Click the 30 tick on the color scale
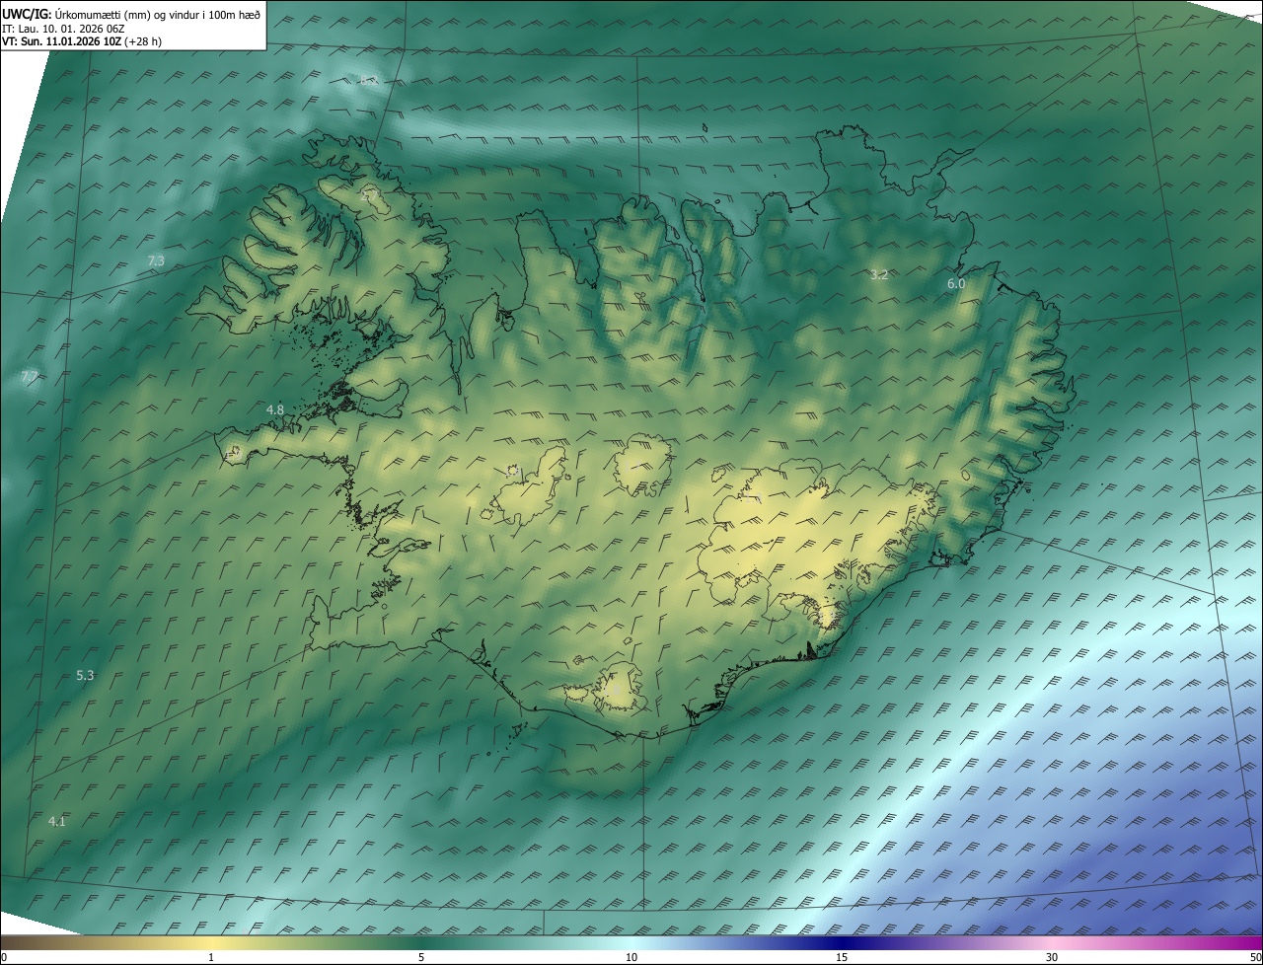 (x=1052, y=957)
